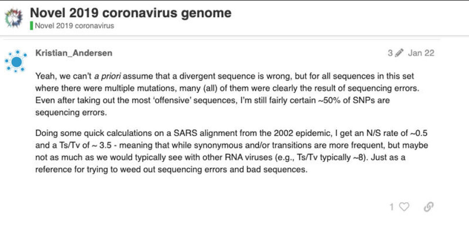View who liked via "1" count
Viewport: 469px width, 231px height.
[x=391, y=207]
